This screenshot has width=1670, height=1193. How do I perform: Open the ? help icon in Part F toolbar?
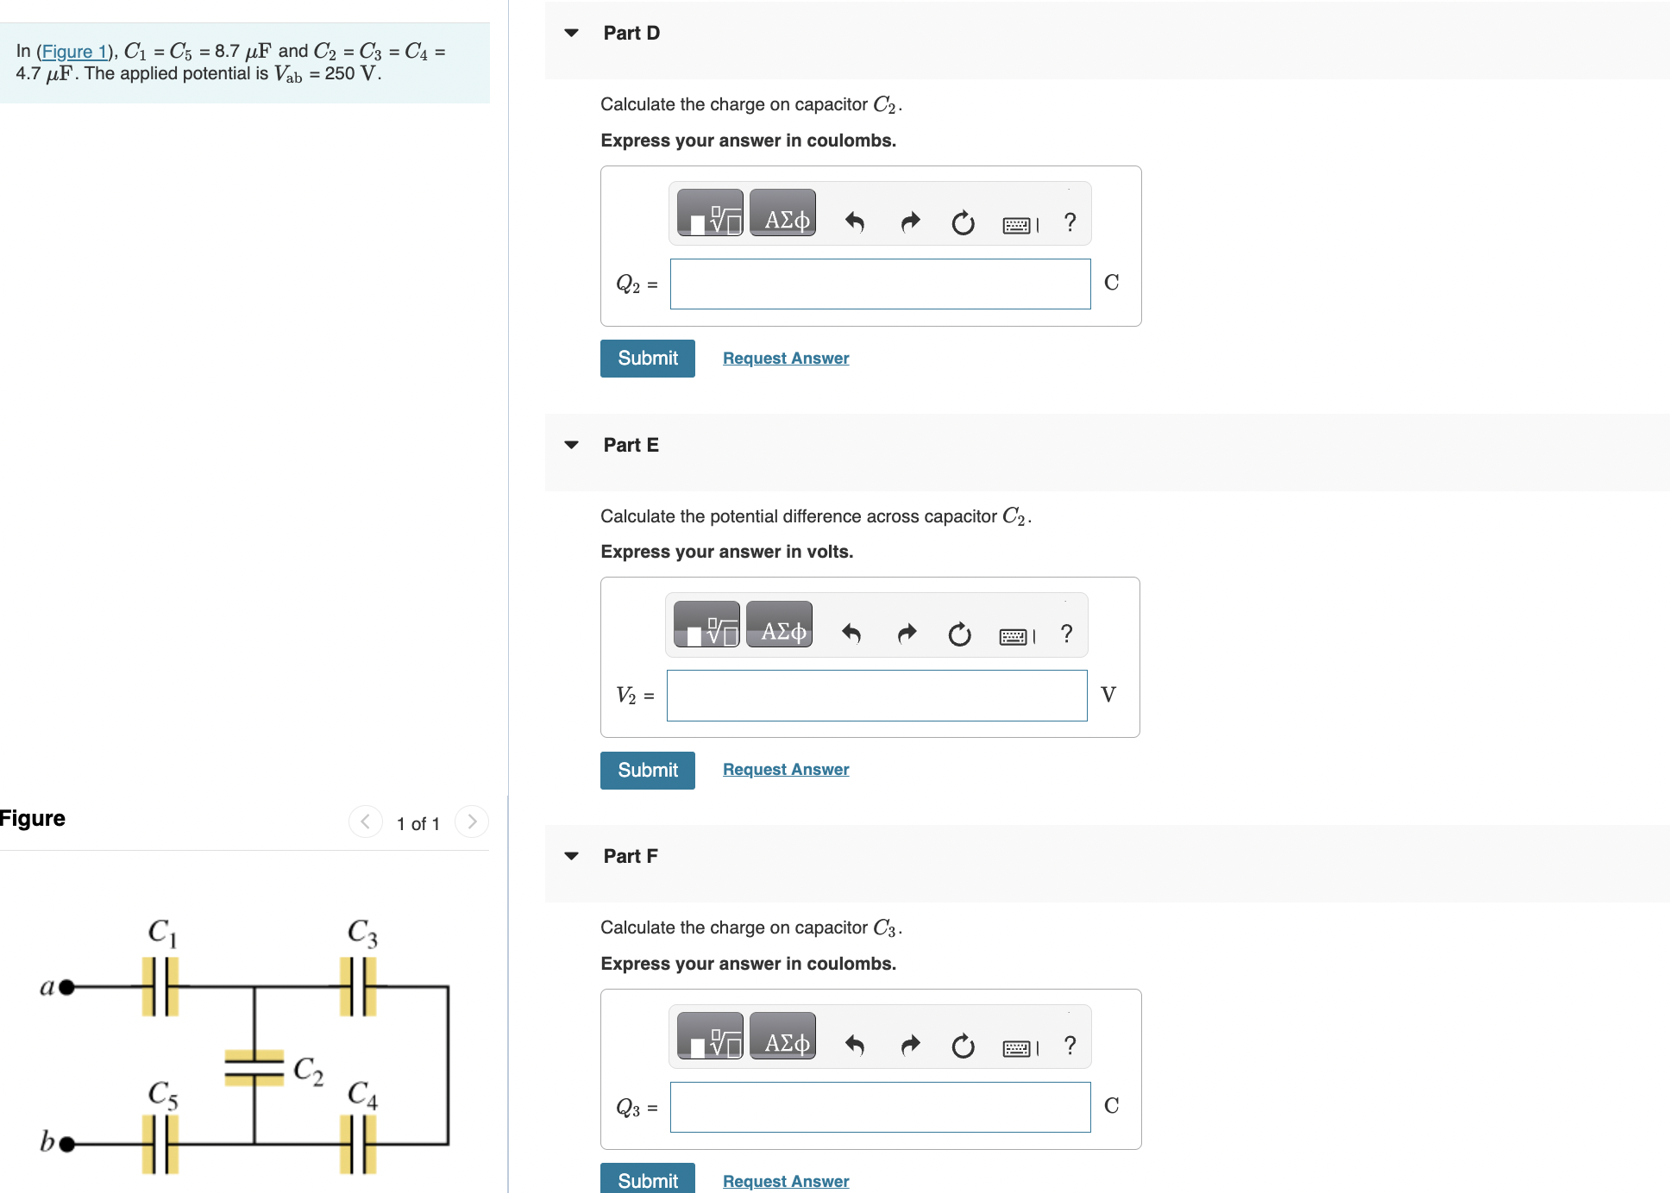pos(1070,1044)
